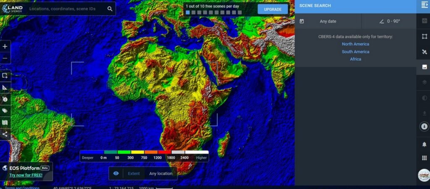This screenshot has width=430, height=189.
Task: Click the search magnifier icon
Action: (x=110, y=9)
